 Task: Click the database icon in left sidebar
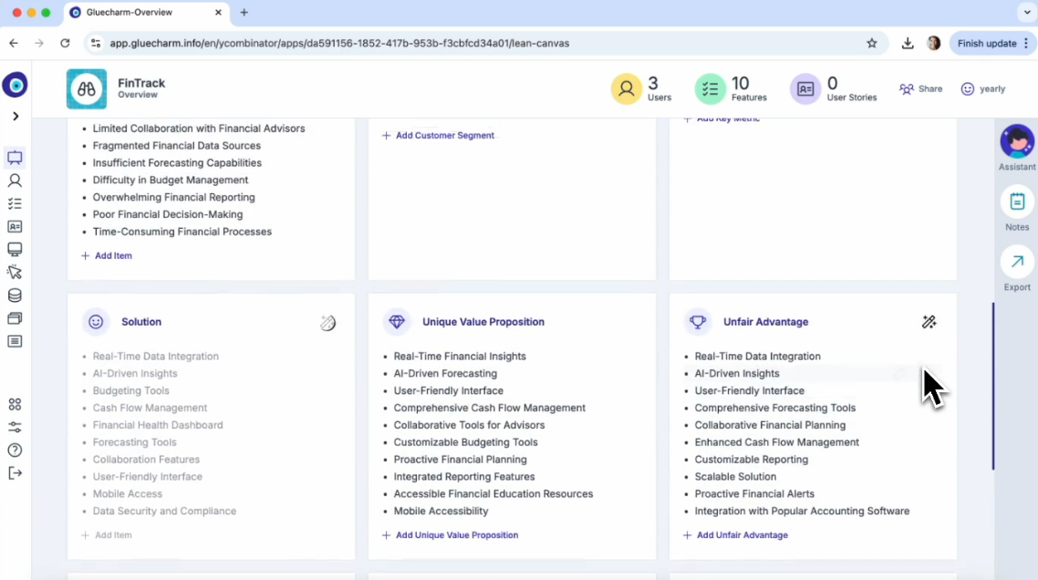15,295
